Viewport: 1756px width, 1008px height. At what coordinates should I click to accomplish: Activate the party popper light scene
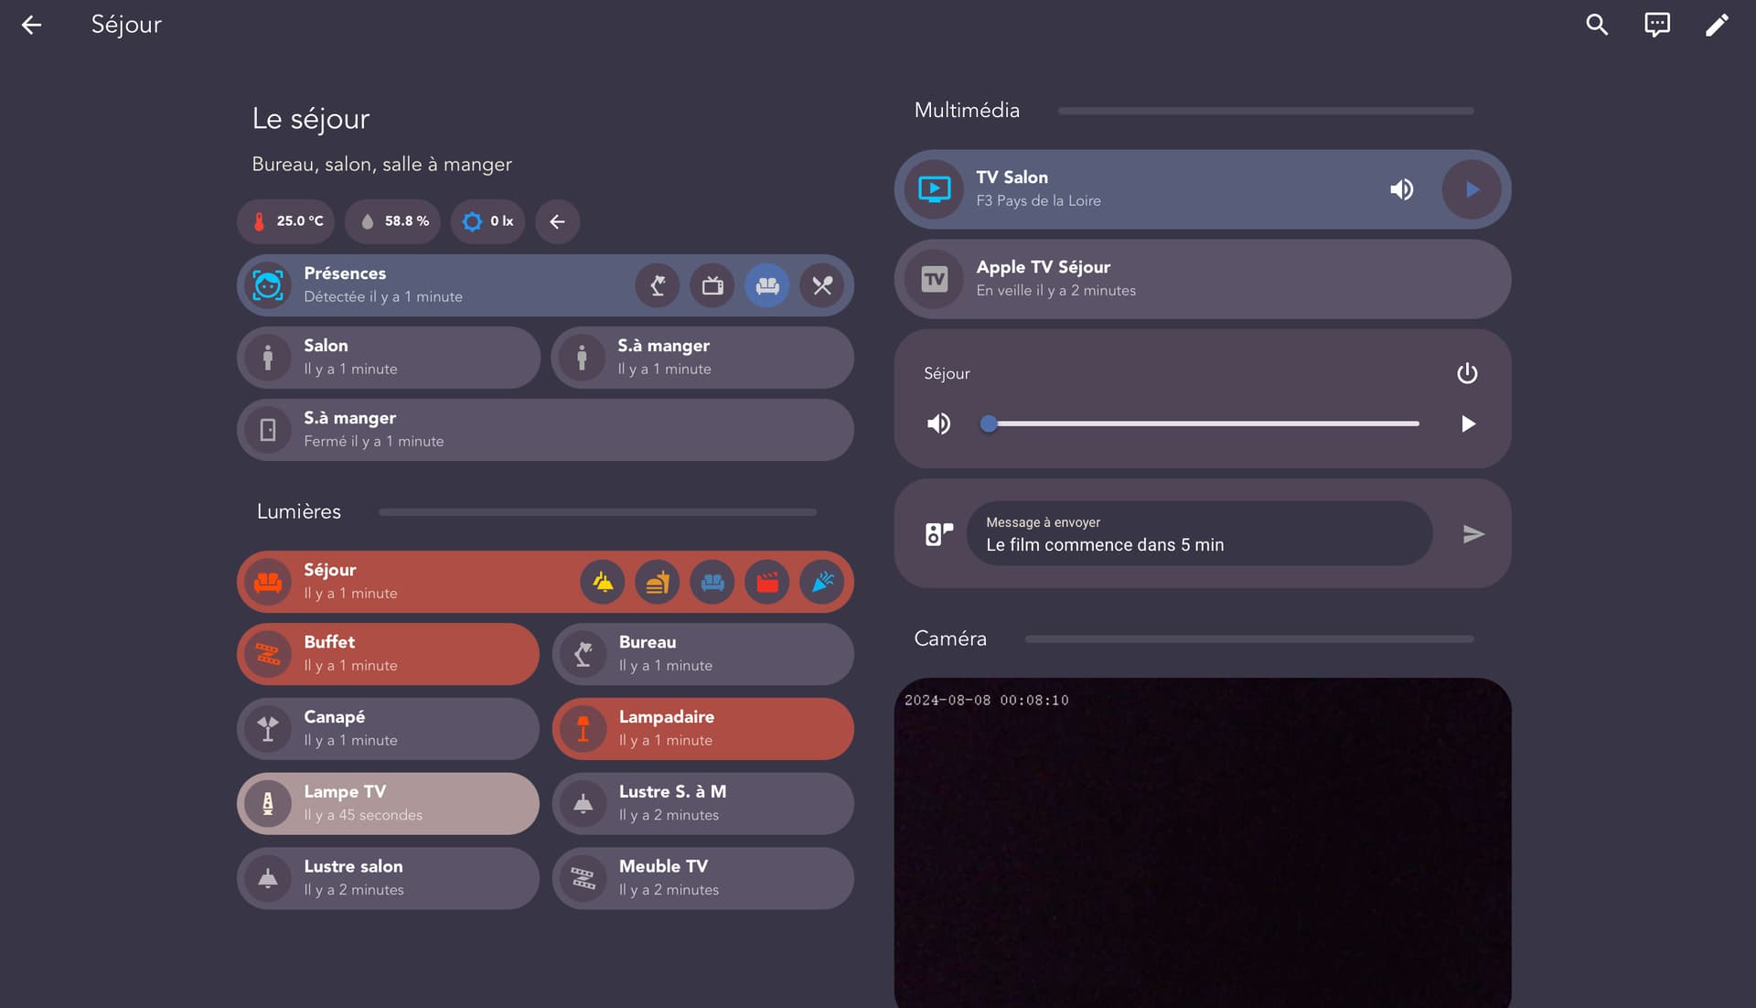pos(822,582)
